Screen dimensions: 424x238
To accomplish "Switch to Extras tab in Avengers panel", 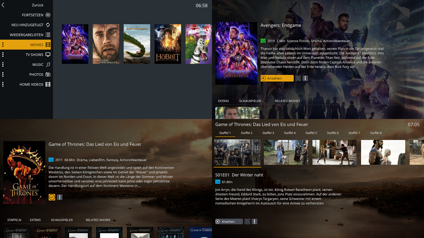I will click(x=223, y=101).
